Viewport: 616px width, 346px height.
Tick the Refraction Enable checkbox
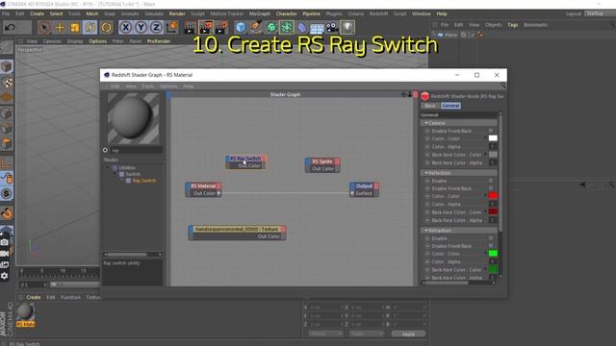pyautogui.click(x=491, y=238)
